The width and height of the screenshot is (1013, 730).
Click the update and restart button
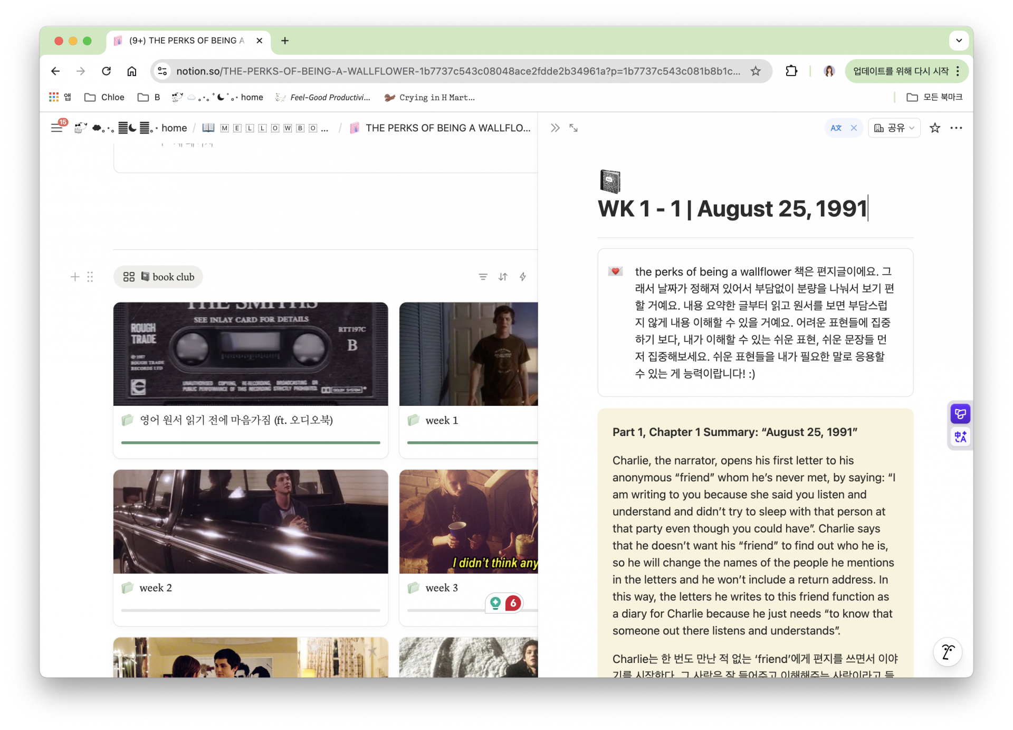pyautogui.click(x=901, y=71)
